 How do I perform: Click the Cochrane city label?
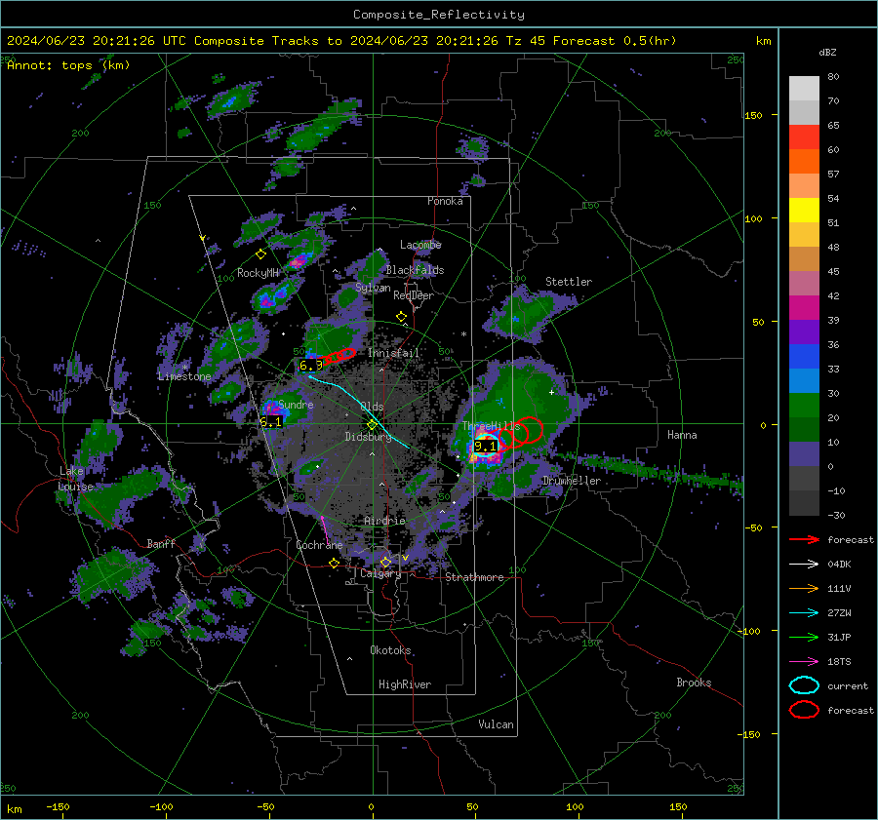(x=319, y=545)
